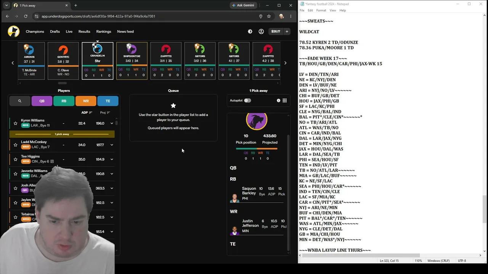
Task: Open the Champions nav link
Action: click(35, 32)
